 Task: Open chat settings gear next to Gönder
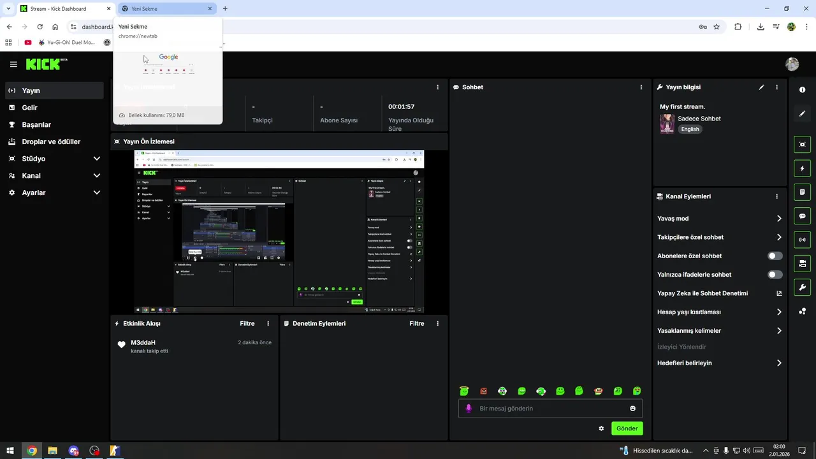click(x=601, y=428)
